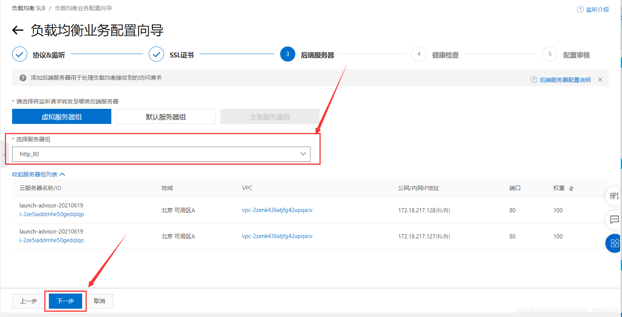Image resolution: width=622 pixels, height=317 pixels.
Task: Click the 监听介绍 question mark icon
Action: (580, 9)
